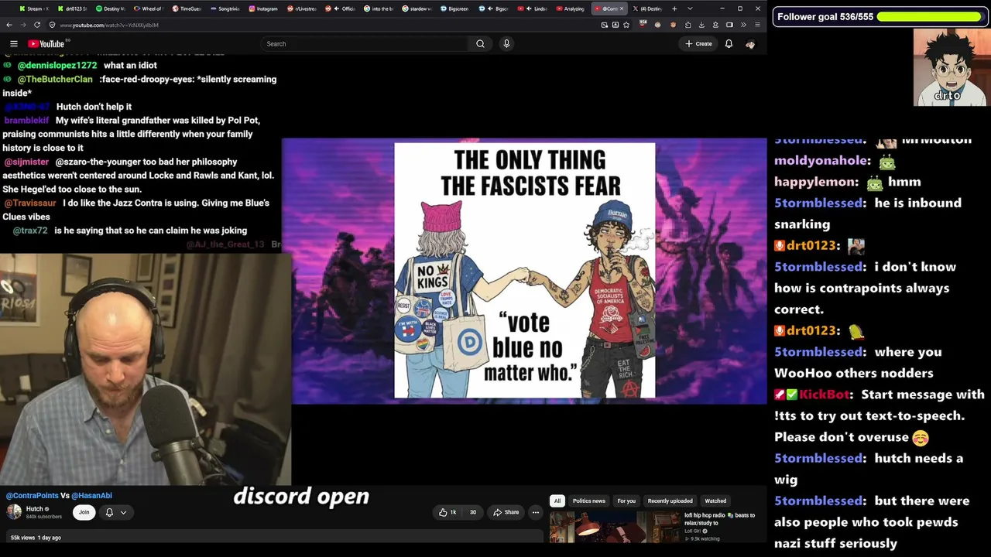Switch to the stardew tab
This screenshot has height=557, width=991.
[x=416, y=9]
